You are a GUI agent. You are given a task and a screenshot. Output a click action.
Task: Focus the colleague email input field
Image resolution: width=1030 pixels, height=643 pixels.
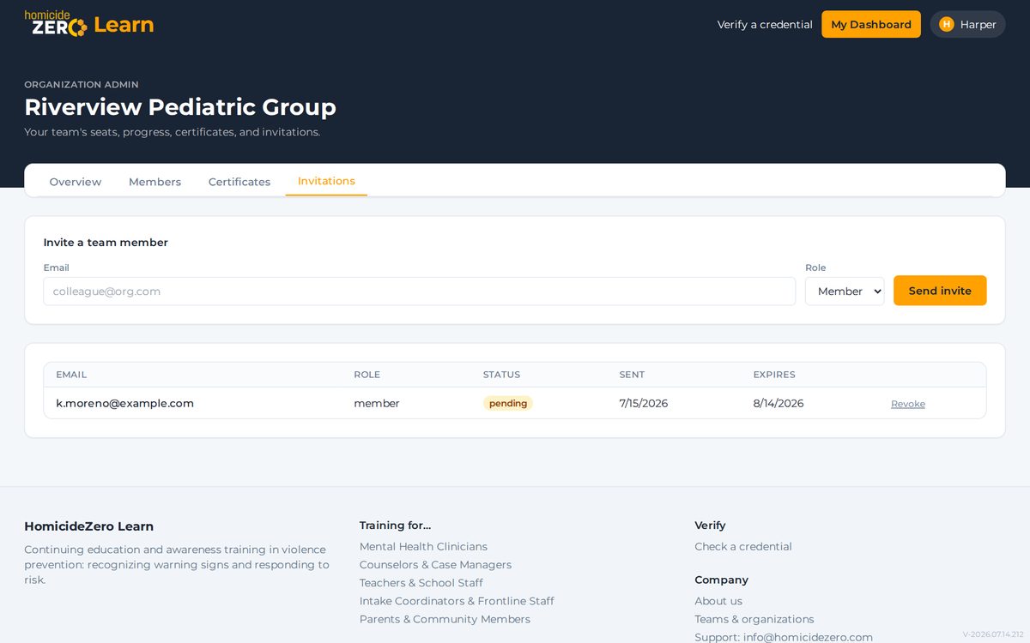[x=420, y=291]
